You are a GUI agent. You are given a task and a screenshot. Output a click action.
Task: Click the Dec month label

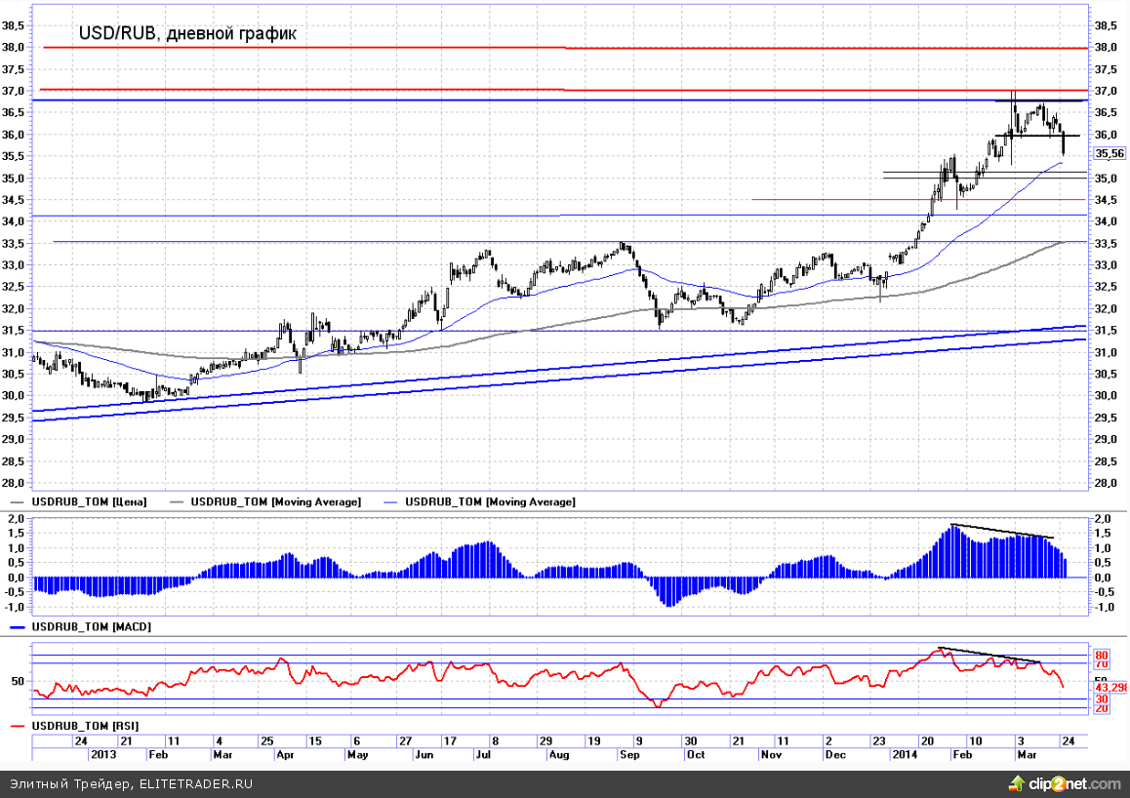click(835, 754)
